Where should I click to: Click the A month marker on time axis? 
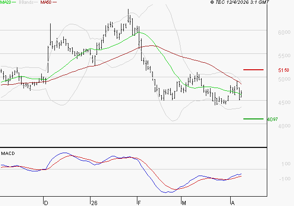point(233,203)
